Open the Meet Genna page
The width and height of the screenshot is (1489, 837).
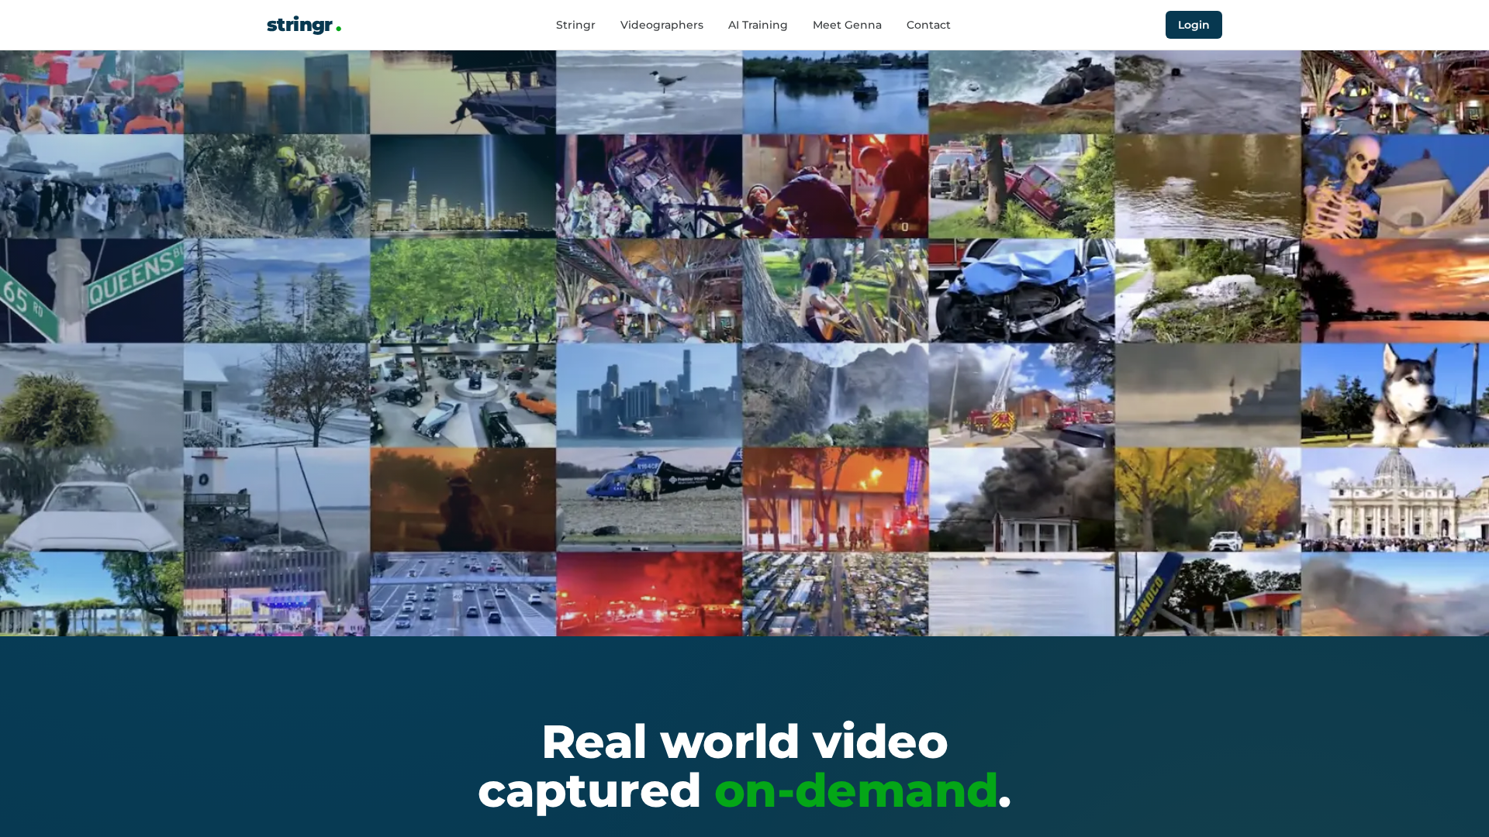coord(847,25)
